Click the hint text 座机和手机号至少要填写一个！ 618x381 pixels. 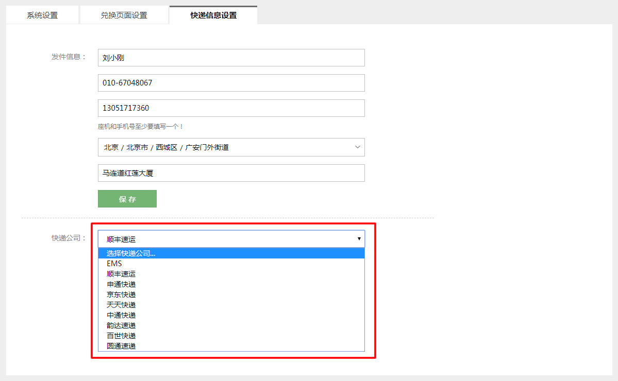[x=140, y=127]
